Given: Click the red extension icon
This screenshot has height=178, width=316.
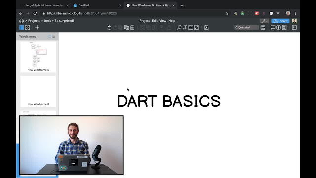Looking at the screenshot, I should click(257, 13).
